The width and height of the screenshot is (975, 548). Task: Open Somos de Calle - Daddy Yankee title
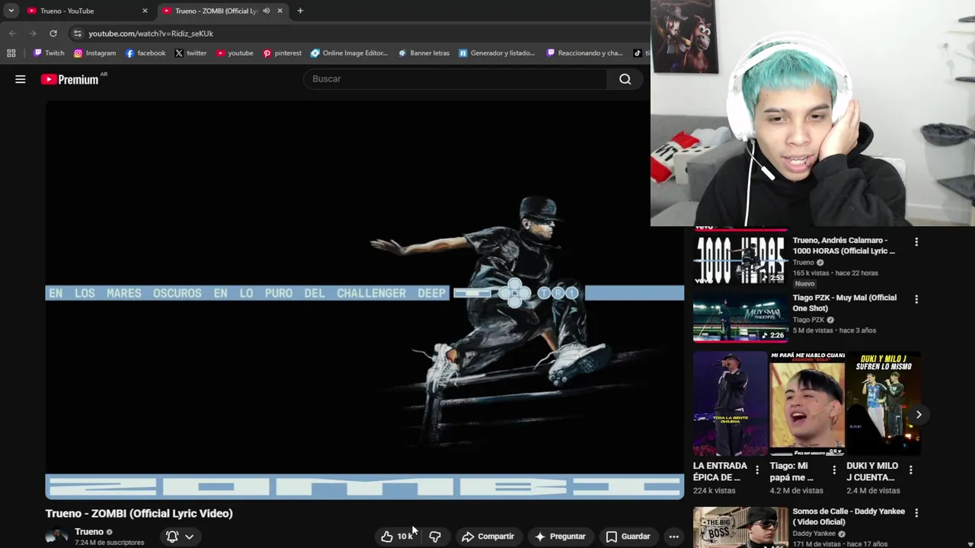(848, 516)
